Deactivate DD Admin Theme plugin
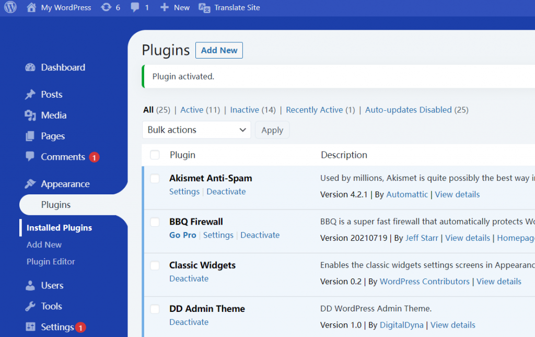Screen dimensions: 535x337 point(189,322)
